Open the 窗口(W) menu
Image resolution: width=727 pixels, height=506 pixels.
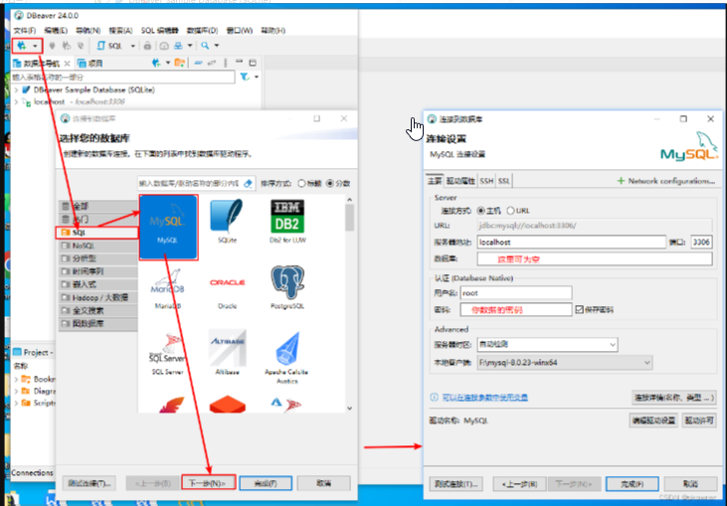(x=240, y=31)
